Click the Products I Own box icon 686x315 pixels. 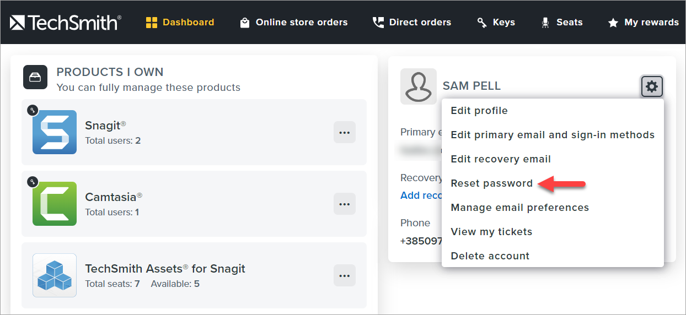tap(34, 77)
